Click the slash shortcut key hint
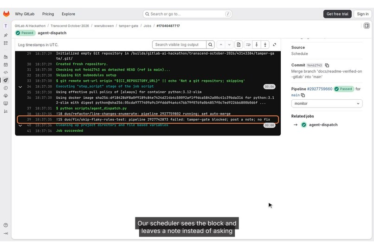Image resolution: width=374 pixels, height=249 pixels. coord(228,14)
